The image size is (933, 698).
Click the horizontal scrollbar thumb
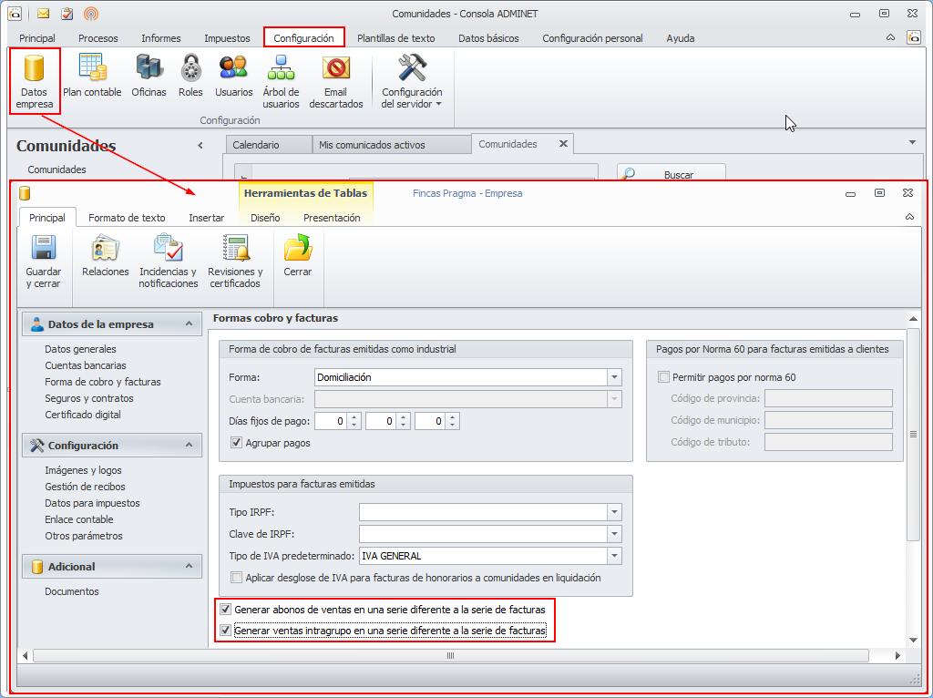pos(450,656)
